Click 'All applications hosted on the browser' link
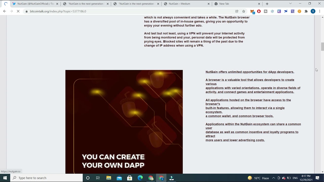The height and width of the screenshot is (182, 324). click(x=248, y=102)
